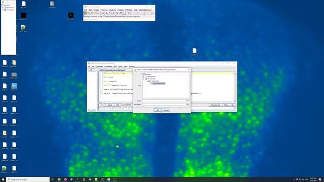Select the Point tool in Fiji
Image resolution: width=324 pixels, height=182 pixels.
click(x=106, y=13)
